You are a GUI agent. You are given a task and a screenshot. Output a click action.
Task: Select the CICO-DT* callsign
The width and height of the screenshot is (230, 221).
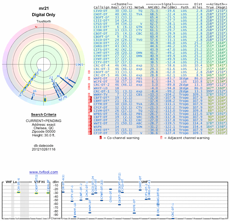[x=101, y=40]
